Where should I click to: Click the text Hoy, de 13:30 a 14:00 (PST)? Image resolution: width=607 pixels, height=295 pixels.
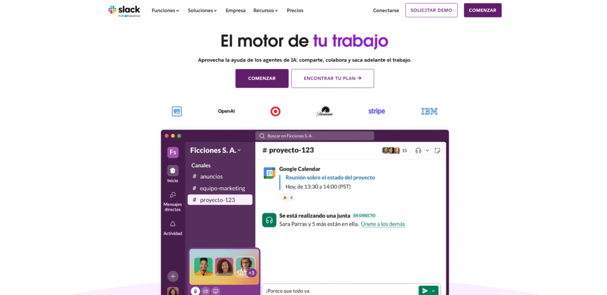coord(318,187)
